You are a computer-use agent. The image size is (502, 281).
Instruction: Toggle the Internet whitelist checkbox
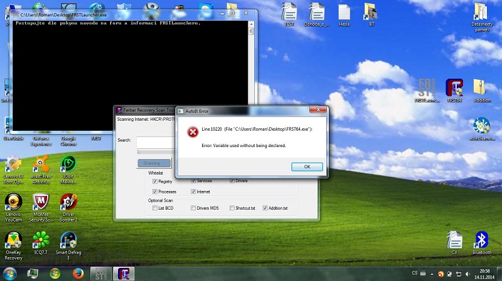click(x=193, y=192)
